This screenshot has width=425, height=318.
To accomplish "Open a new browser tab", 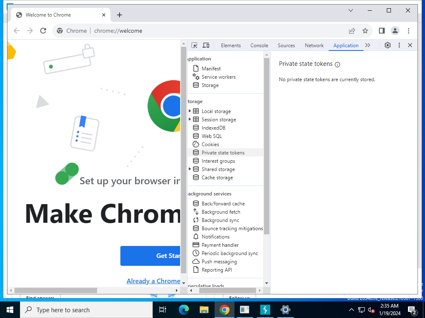I will (x=120, y=15).
